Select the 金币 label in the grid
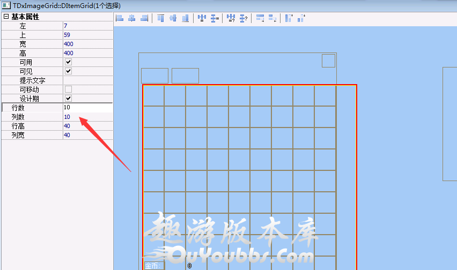457x270 pixels. click(154, 266)
